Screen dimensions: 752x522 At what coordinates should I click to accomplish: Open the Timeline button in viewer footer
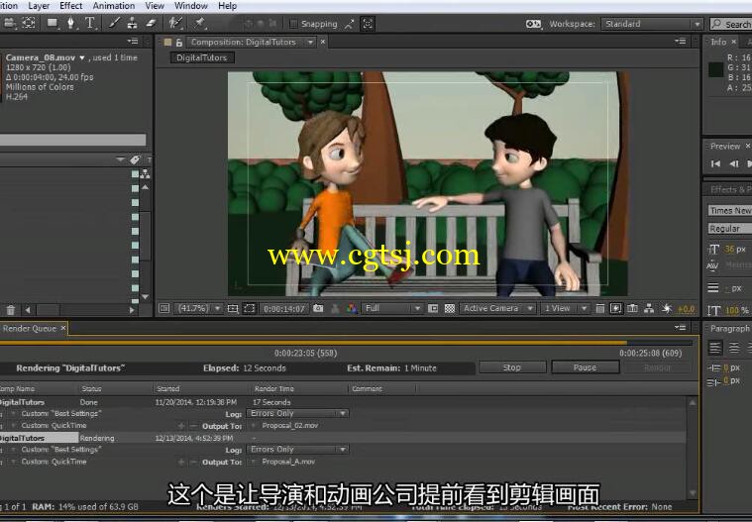(632, 308)
